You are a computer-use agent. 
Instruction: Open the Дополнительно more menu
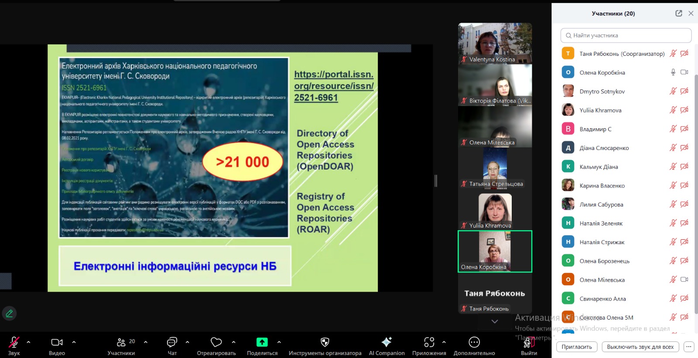(x=474, y=342)
